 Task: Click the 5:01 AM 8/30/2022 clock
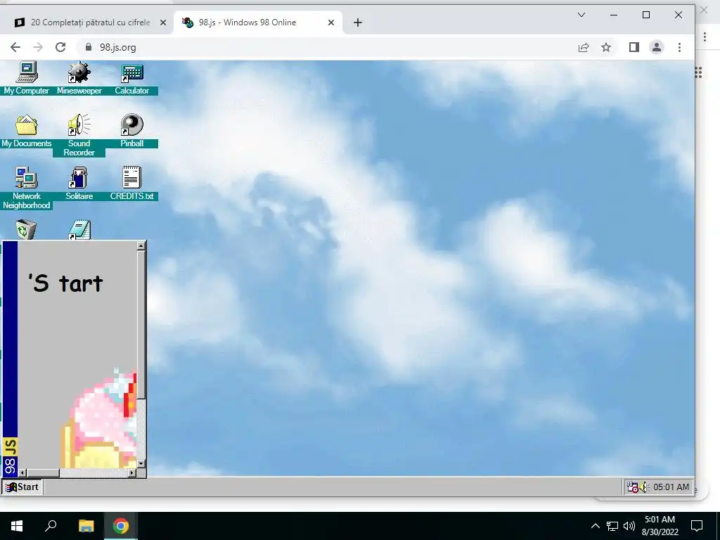pos(660,526)
